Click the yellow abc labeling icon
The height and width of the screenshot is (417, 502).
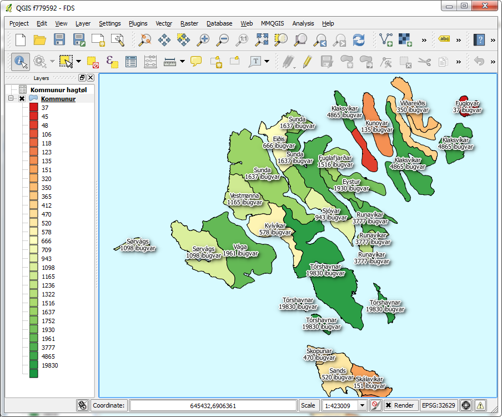[444, 39]
